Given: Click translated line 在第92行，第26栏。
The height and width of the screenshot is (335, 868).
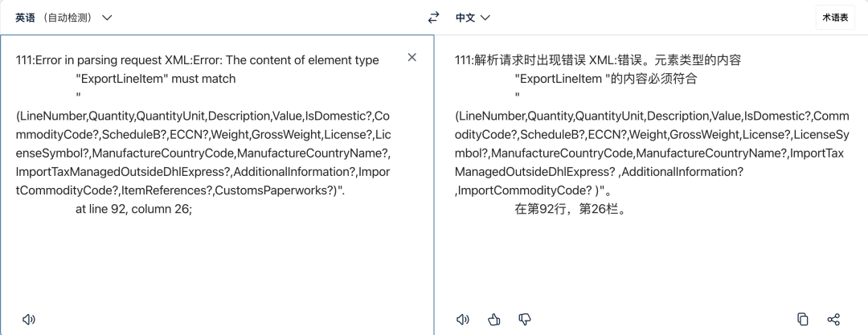Looking at the screenshot, I should coord(571,210).
